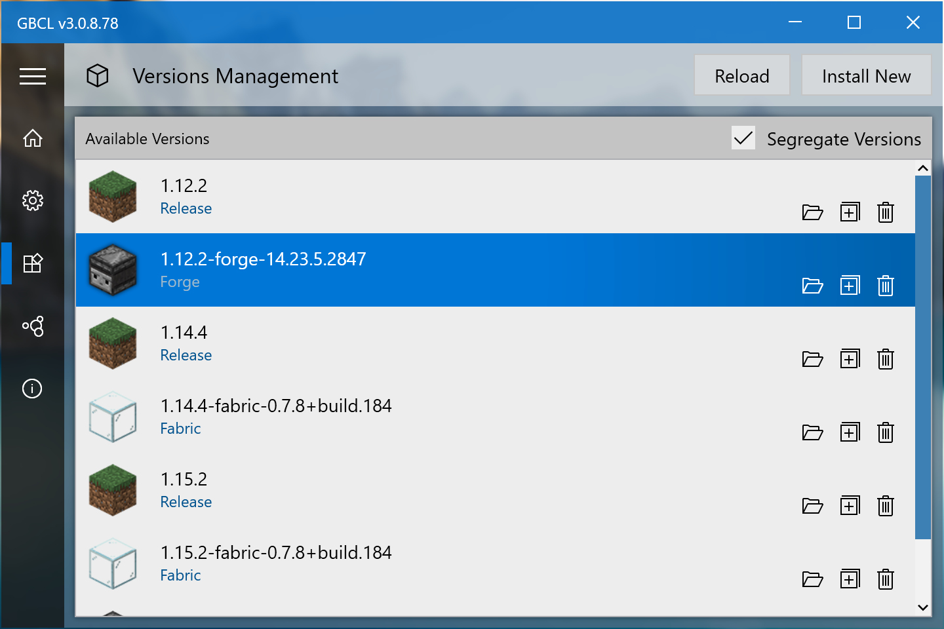Click the Fabric label under 1.14.4-fabric
Viewport: 944px width, 629px height.
click(x=181, y=429)
